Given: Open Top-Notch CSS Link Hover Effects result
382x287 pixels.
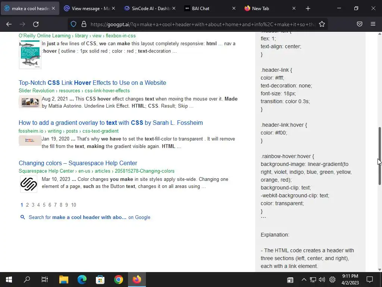Looking at the screenshot, I should pos(93,83).
